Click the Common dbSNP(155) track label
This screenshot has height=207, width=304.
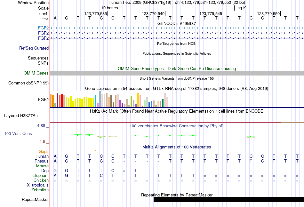(28, 83)
